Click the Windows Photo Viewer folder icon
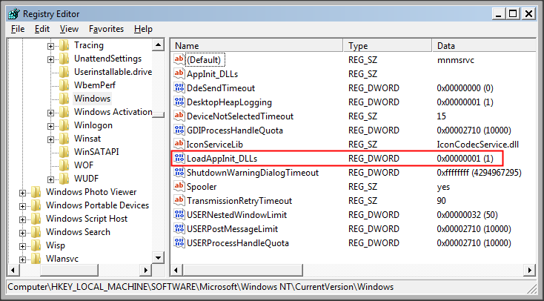This screenshot has height=301, width=544. (x=36, y=192)
